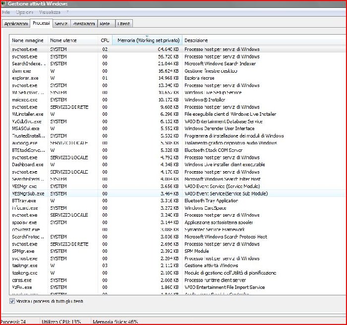Select the BTTray.exe process

177,201
